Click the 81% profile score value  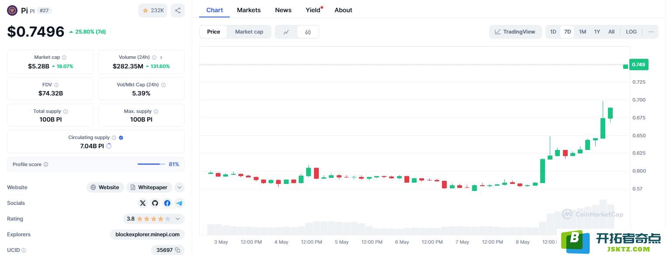[174, 164]
